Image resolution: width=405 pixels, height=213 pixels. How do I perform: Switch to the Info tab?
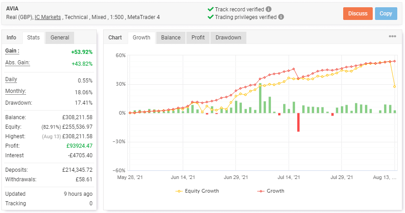(11, 38)
